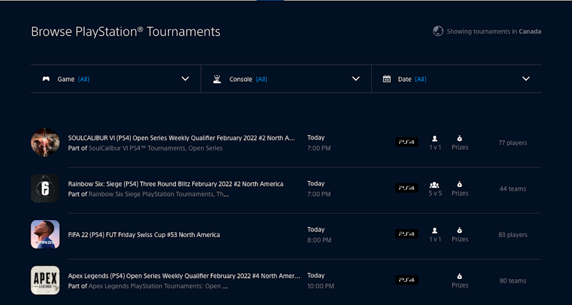The width and height of the screenshot is (572, 305).
Task: Click Prizes bag icon in Rainbow Six row
Action: point(460,185)
